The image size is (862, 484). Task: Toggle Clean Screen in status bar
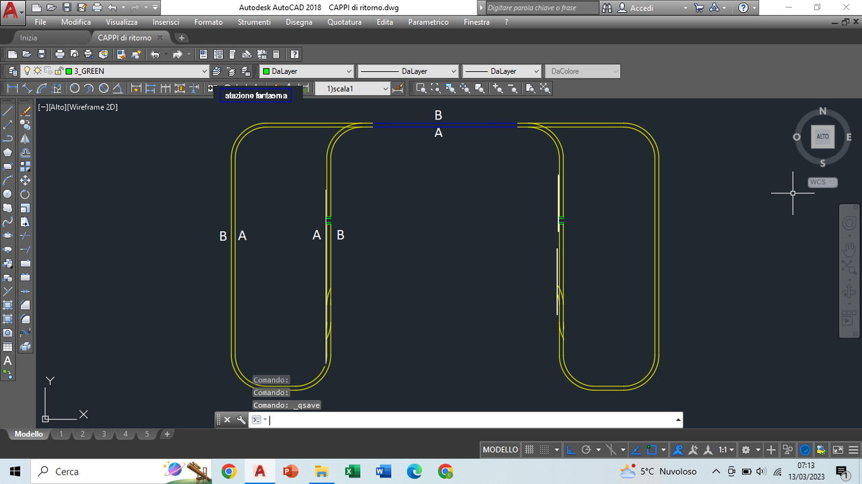coord(838,450)
